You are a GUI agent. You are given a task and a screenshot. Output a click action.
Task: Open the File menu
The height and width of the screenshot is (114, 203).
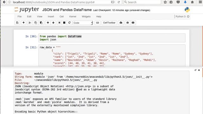coord(20,16)
